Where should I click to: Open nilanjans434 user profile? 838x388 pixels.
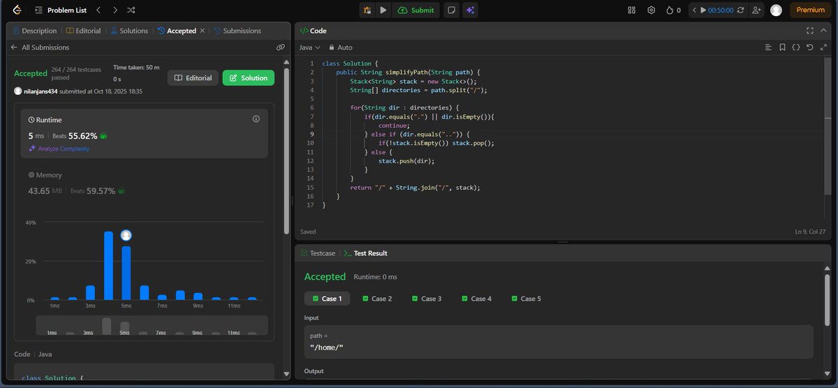pyautogui.click(x=41, y=91)
